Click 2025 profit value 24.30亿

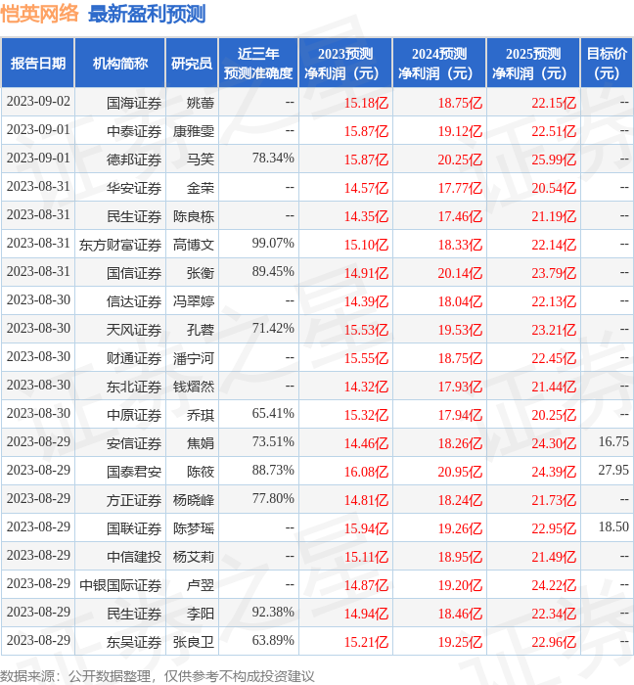tap(554, 444)
